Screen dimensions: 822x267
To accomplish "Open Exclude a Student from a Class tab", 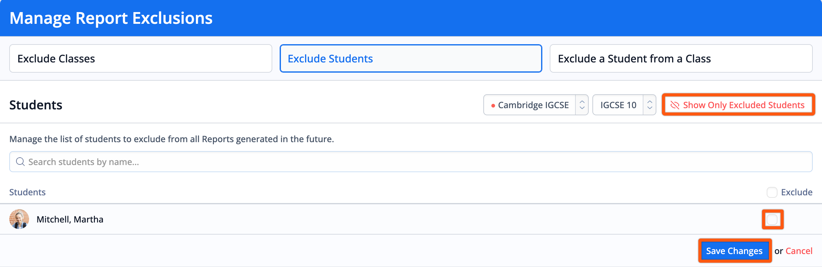I will pos(681,58).
